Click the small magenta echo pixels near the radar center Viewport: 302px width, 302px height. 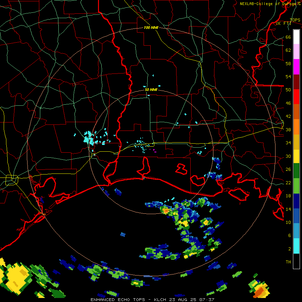click(153, 150)
